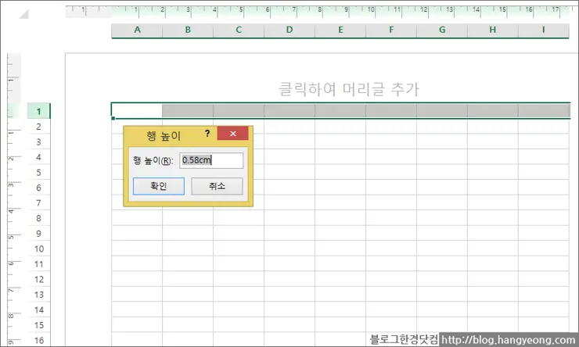Open the blog.hangyeong.com link
Viewport: 579px width, 347px height.
(x=509, y=340)
